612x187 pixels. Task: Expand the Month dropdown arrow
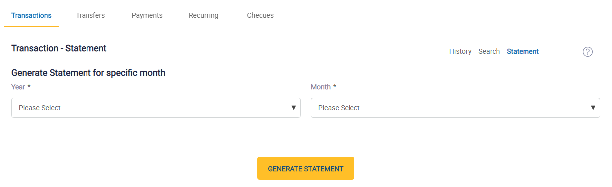(593, 108)
